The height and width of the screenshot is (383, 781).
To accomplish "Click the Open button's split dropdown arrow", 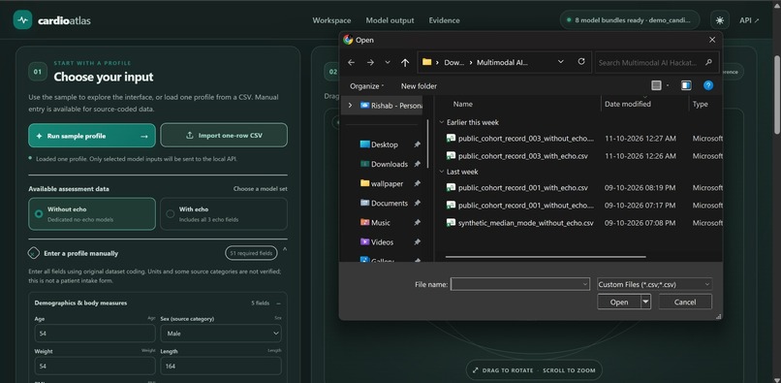I will click(x=646, y=302).
